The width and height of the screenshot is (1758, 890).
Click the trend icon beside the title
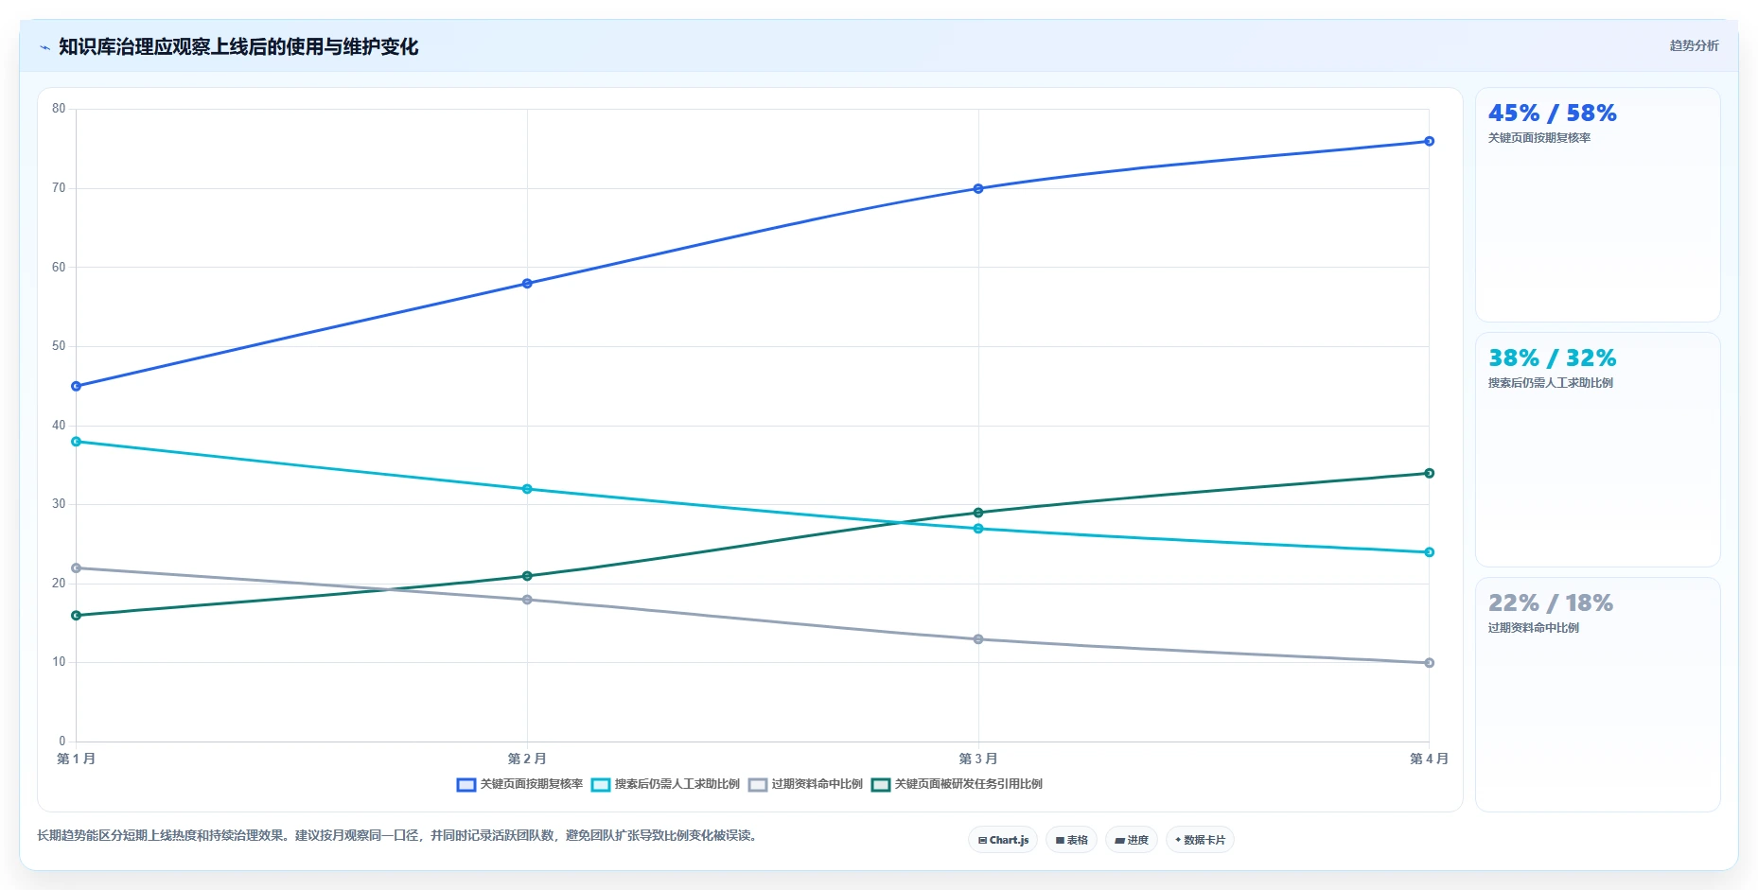pos(44,47)
